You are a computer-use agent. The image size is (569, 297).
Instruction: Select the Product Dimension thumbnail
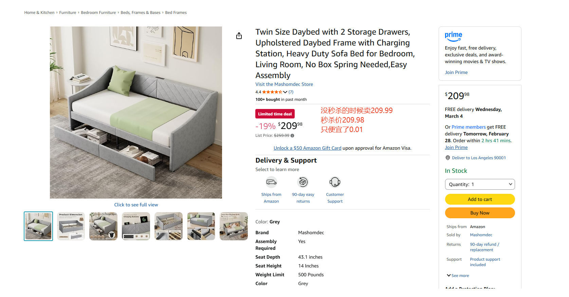(71, 226)
